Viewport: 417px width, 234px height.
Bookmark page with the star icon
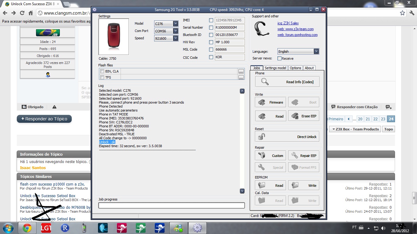[403, 13]
